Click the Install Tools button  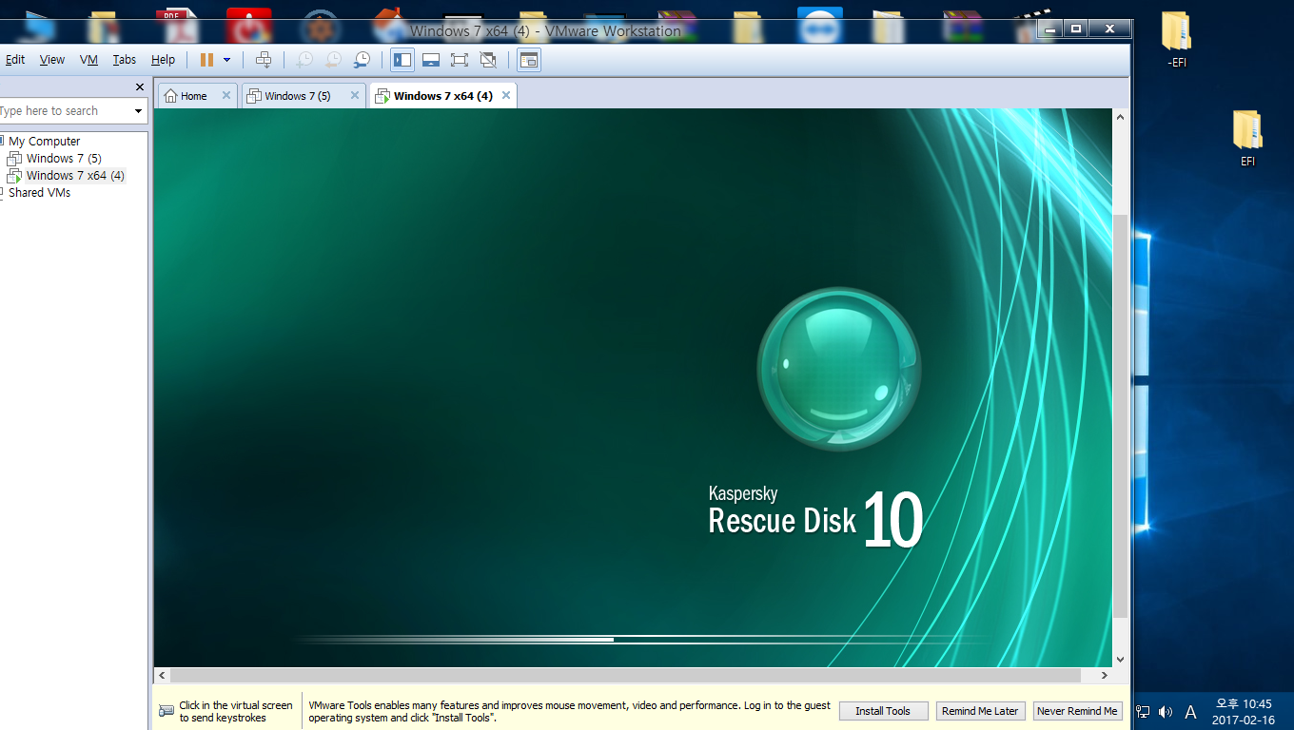pos(883,711)
